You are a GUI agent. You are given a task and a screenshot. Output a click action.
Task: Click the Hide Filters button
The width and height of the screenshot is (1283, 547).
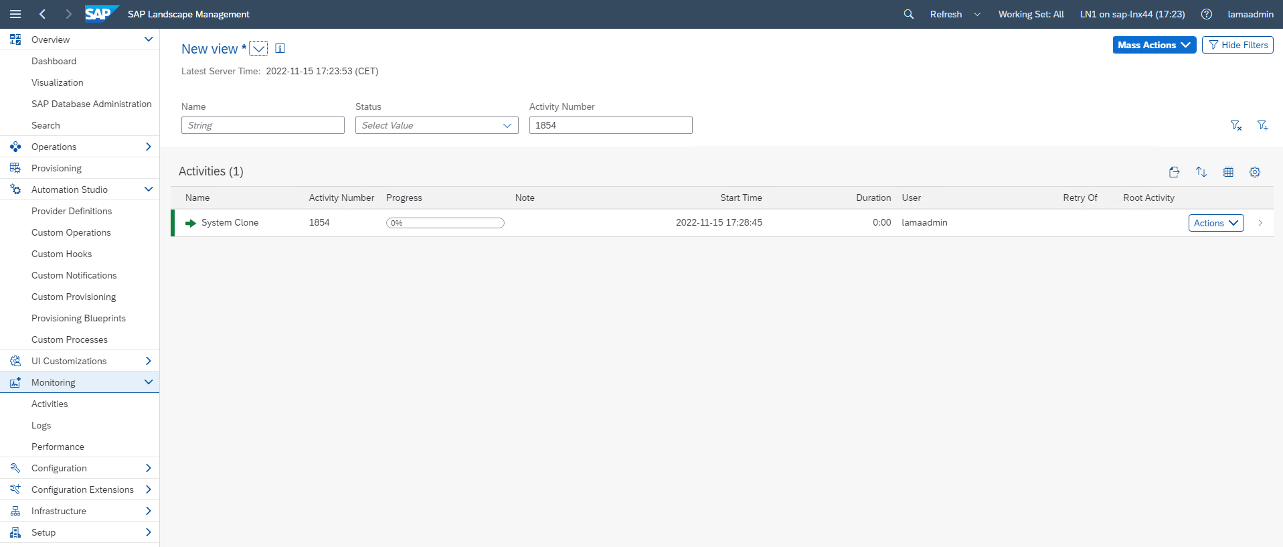1237,45
